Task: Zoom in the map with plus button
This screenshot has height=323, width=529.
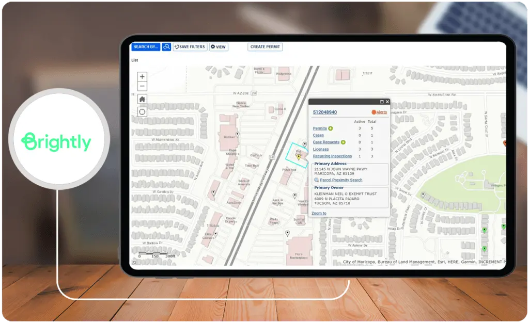Action: tap(143, 76)
